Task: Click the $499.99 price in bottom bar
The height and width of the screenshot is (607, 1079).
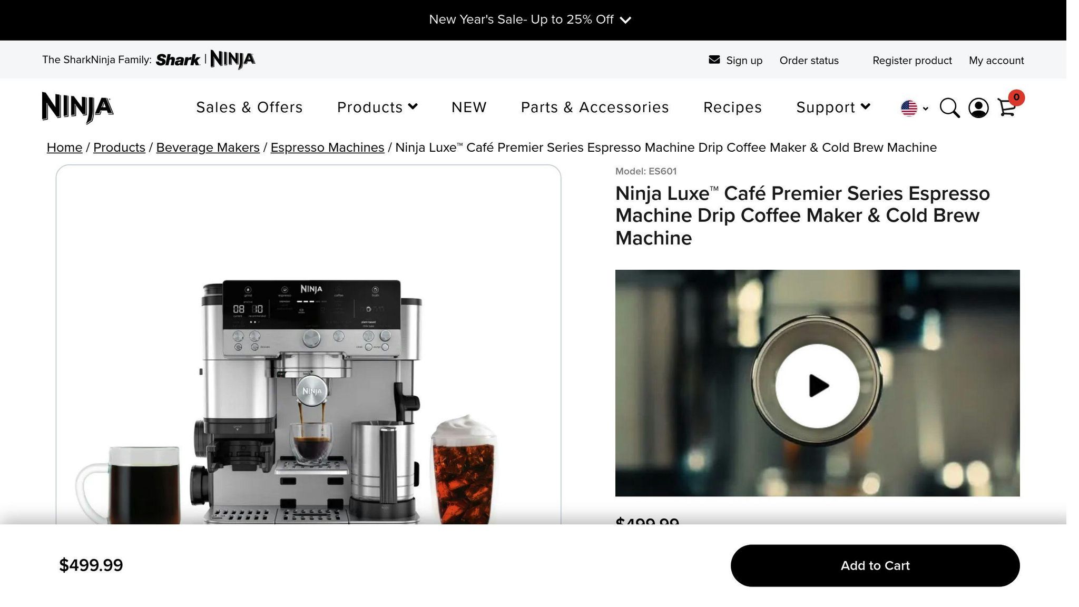Action: [91, 565]
